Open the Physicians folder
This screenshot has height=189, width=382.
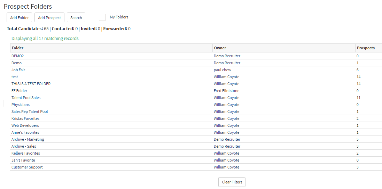(21, 105)
